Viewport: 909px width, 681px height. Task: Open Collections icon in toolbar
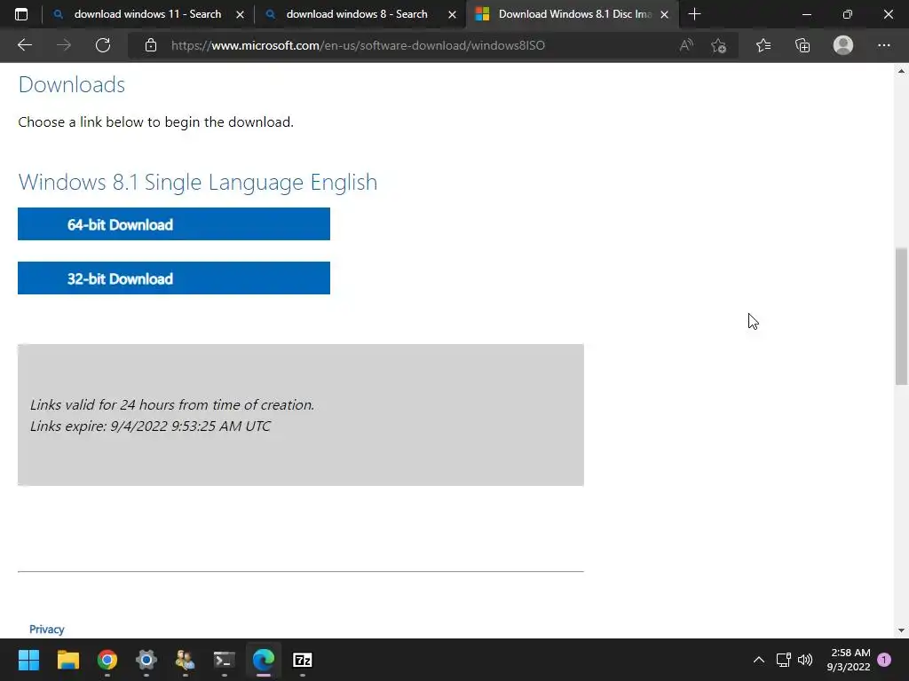coord(802,45)
